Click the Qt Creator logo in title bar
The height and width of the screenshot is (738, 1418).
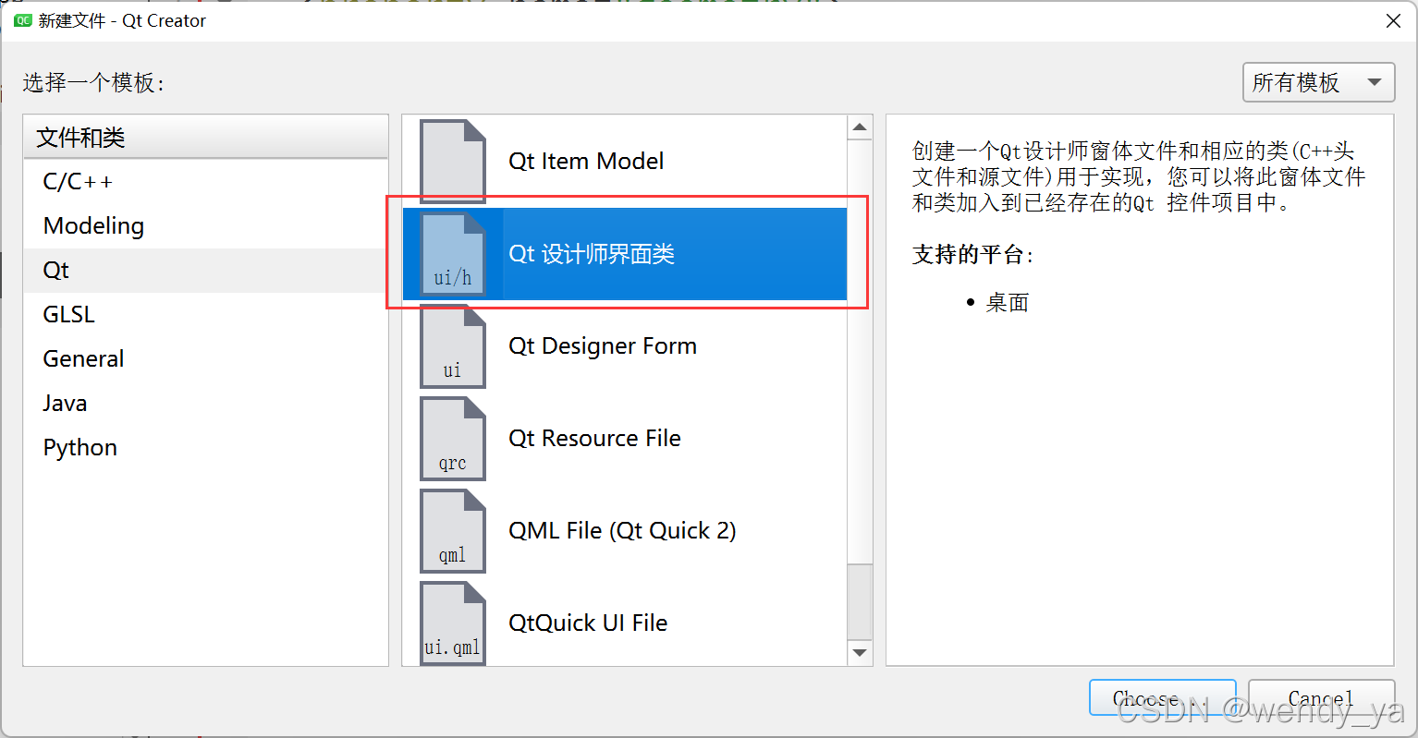tap(22, 20)
